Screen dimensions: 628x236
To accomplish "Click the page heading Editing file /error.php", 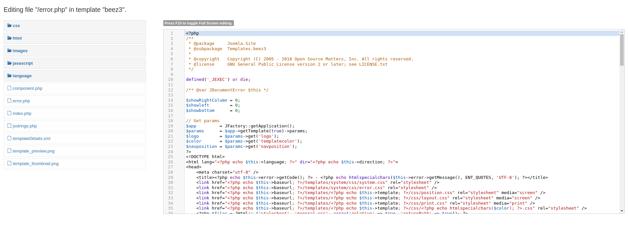I will tap(65, 10).
